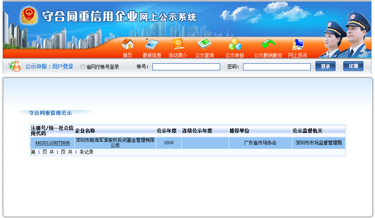Click company name 深圳市前海军源股权投资基金管理有限公司
This screenshot has height=218, width=375.
(115, 143)
